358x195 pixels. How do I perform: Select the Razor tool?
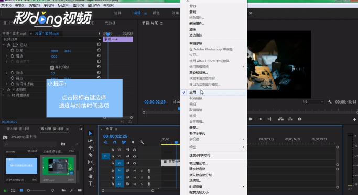(90, 155)
